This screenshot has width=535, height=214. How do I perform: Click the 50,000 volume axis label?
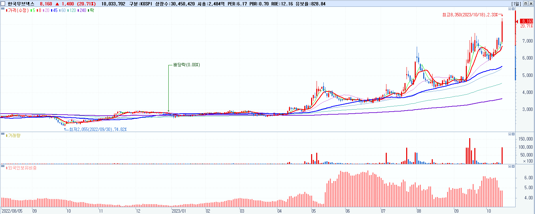(x=527, y=155)
